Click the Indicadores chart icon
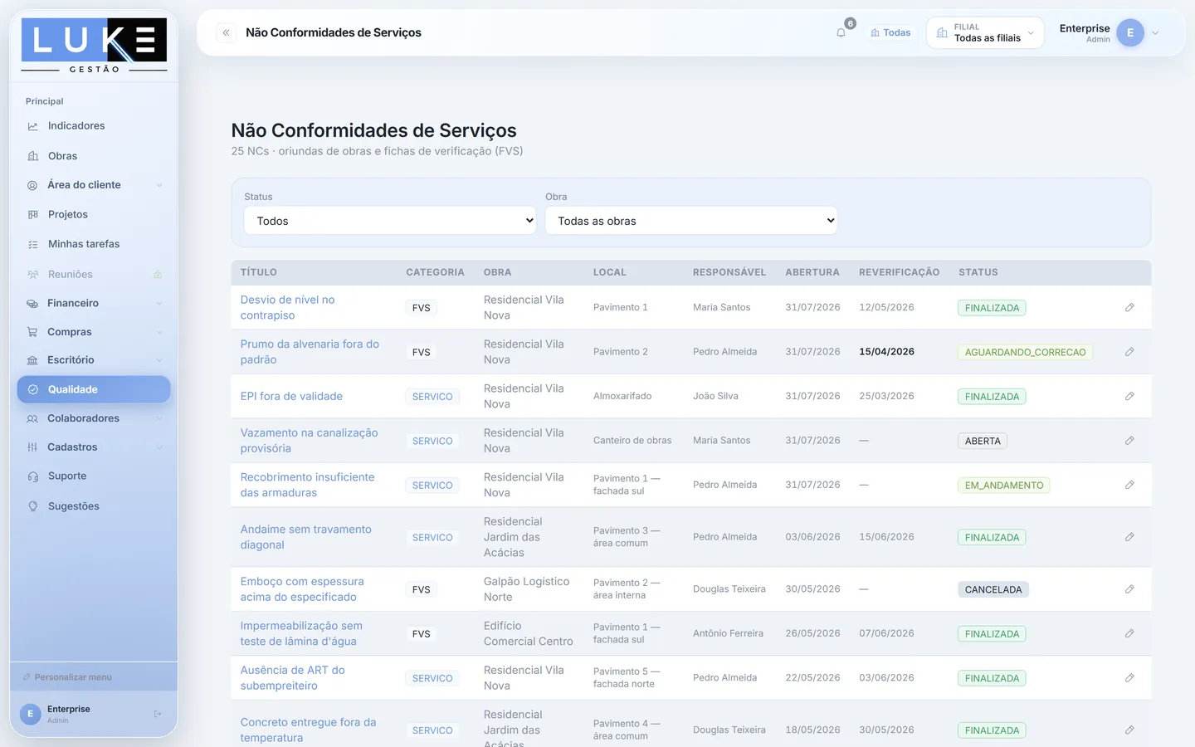Image resolution: width=1195 pixels, height=747 pixels. 33,126
